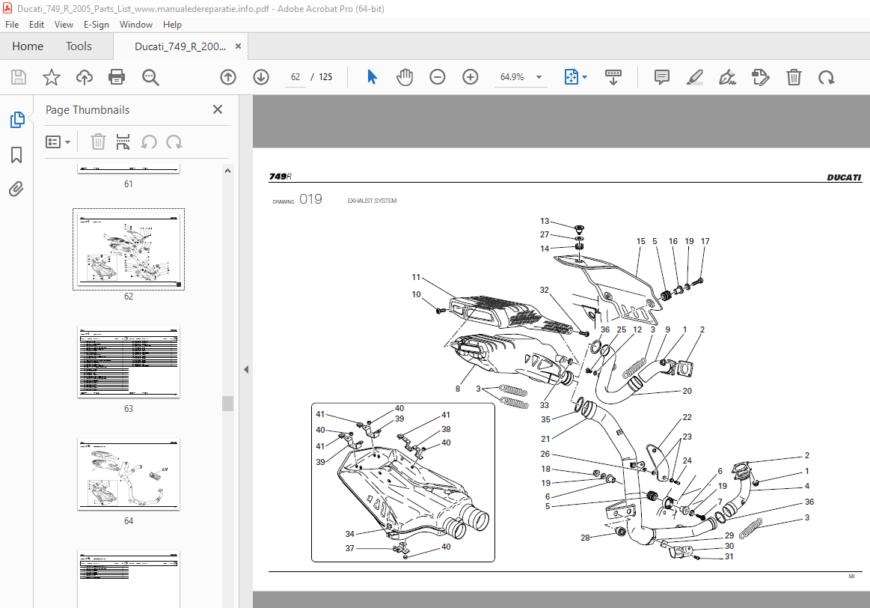Go to the previous page with the up arrow
The height and width of the screenshot is (608, 870).
(228, 77)
